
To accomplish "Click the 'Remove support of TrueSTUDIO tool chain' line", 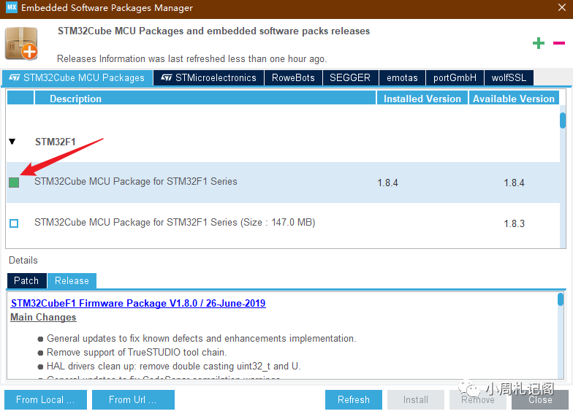I will 137,352.
